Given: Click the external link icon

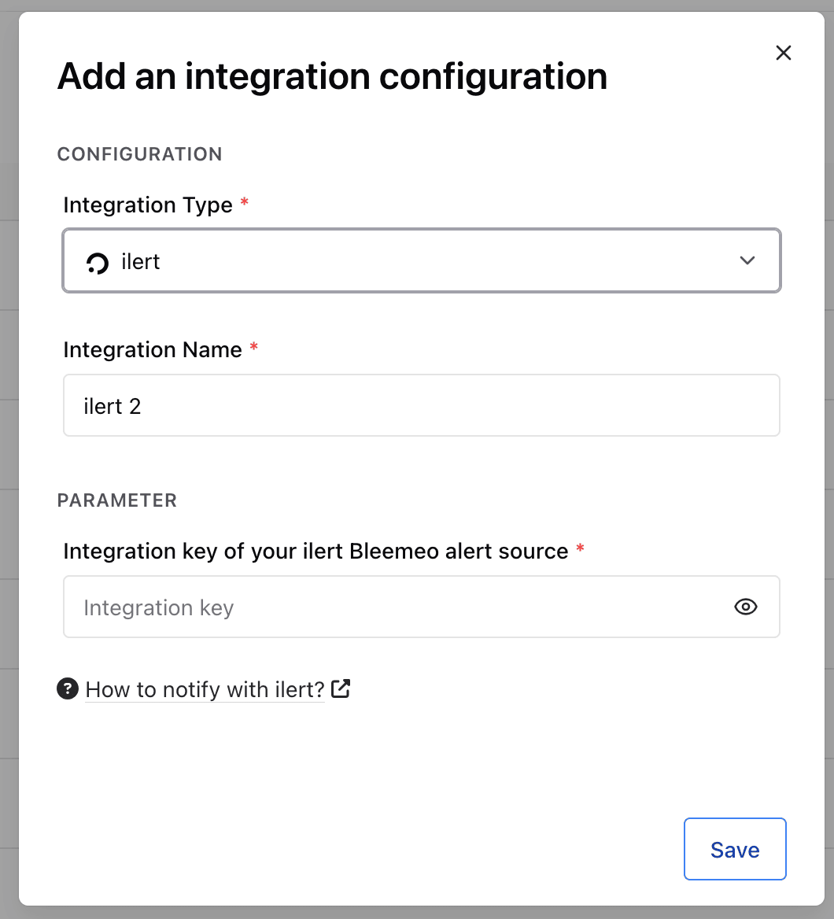Looking at the screenshot, I should tap(341, 688).
